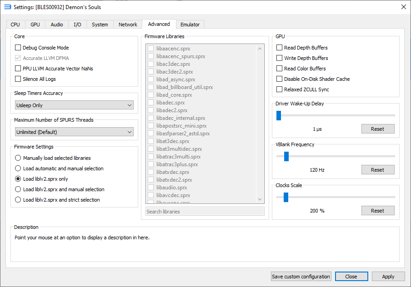
Task: Expand Maximum Number of SPURS Threads dropdown
Action: point(74,132)
